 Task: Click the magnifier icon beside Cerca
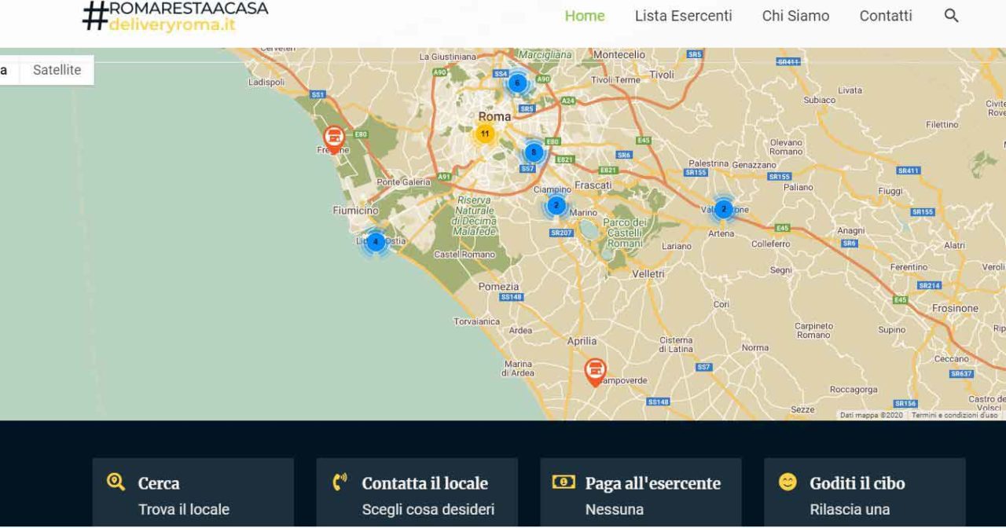(116, 482)
